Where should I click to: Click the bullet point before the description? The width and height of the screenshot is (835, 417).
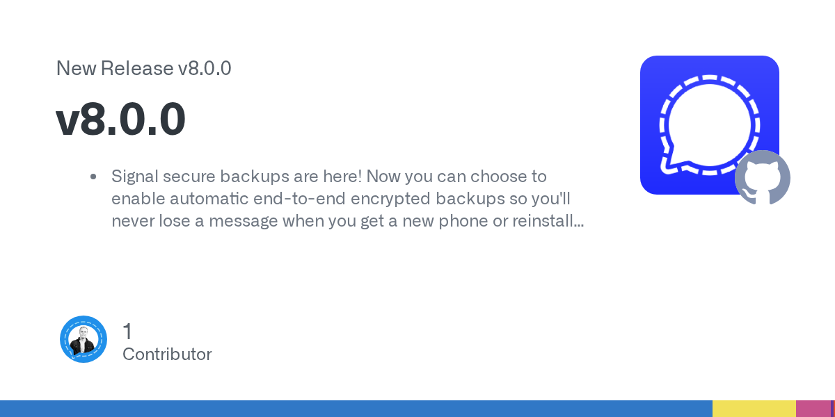(x=93, y=177)
